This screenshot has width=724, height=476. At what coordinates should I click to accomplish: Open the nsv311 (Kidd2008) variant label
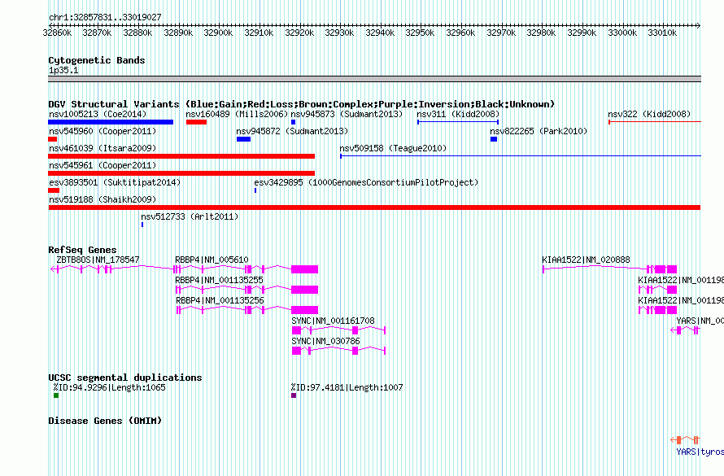[458, 114]
